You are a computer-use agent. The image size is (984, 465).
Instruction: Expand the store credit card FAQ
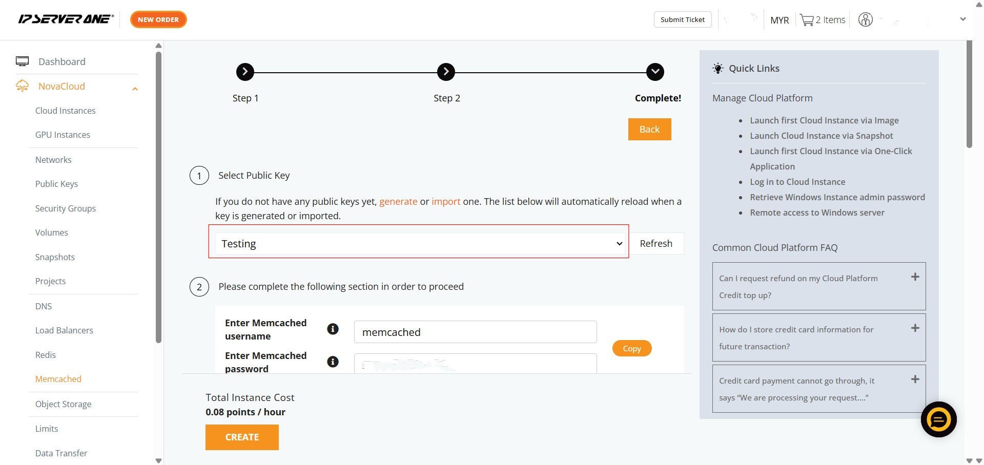pos(915,328)
